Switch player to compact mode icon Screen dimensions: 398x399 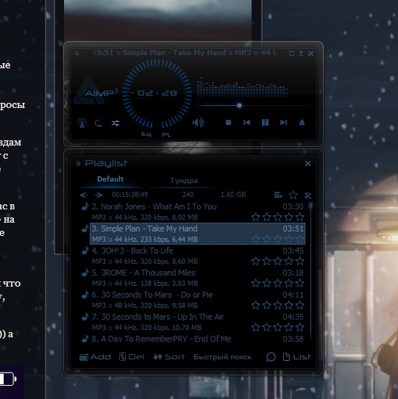291,53
